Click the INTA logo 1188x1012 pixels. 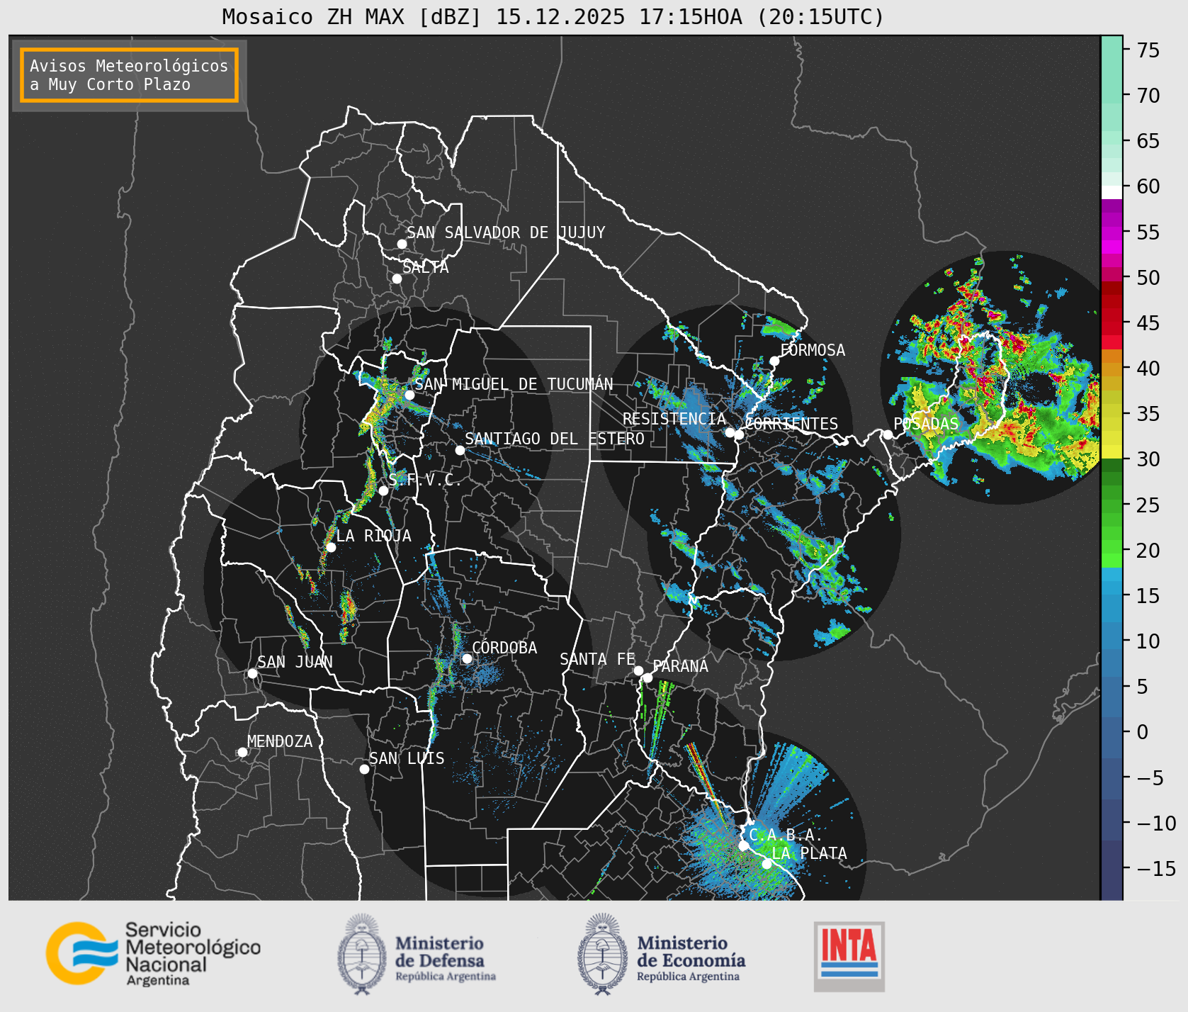[849, 956]
